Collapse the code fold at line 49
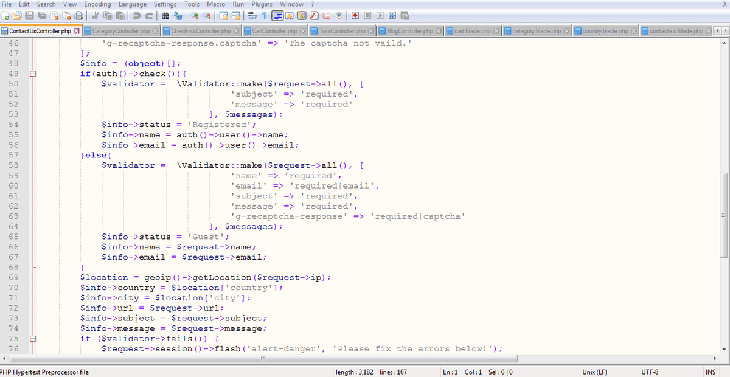This screenshot has height=377, width=730. (x=34, y=74)
